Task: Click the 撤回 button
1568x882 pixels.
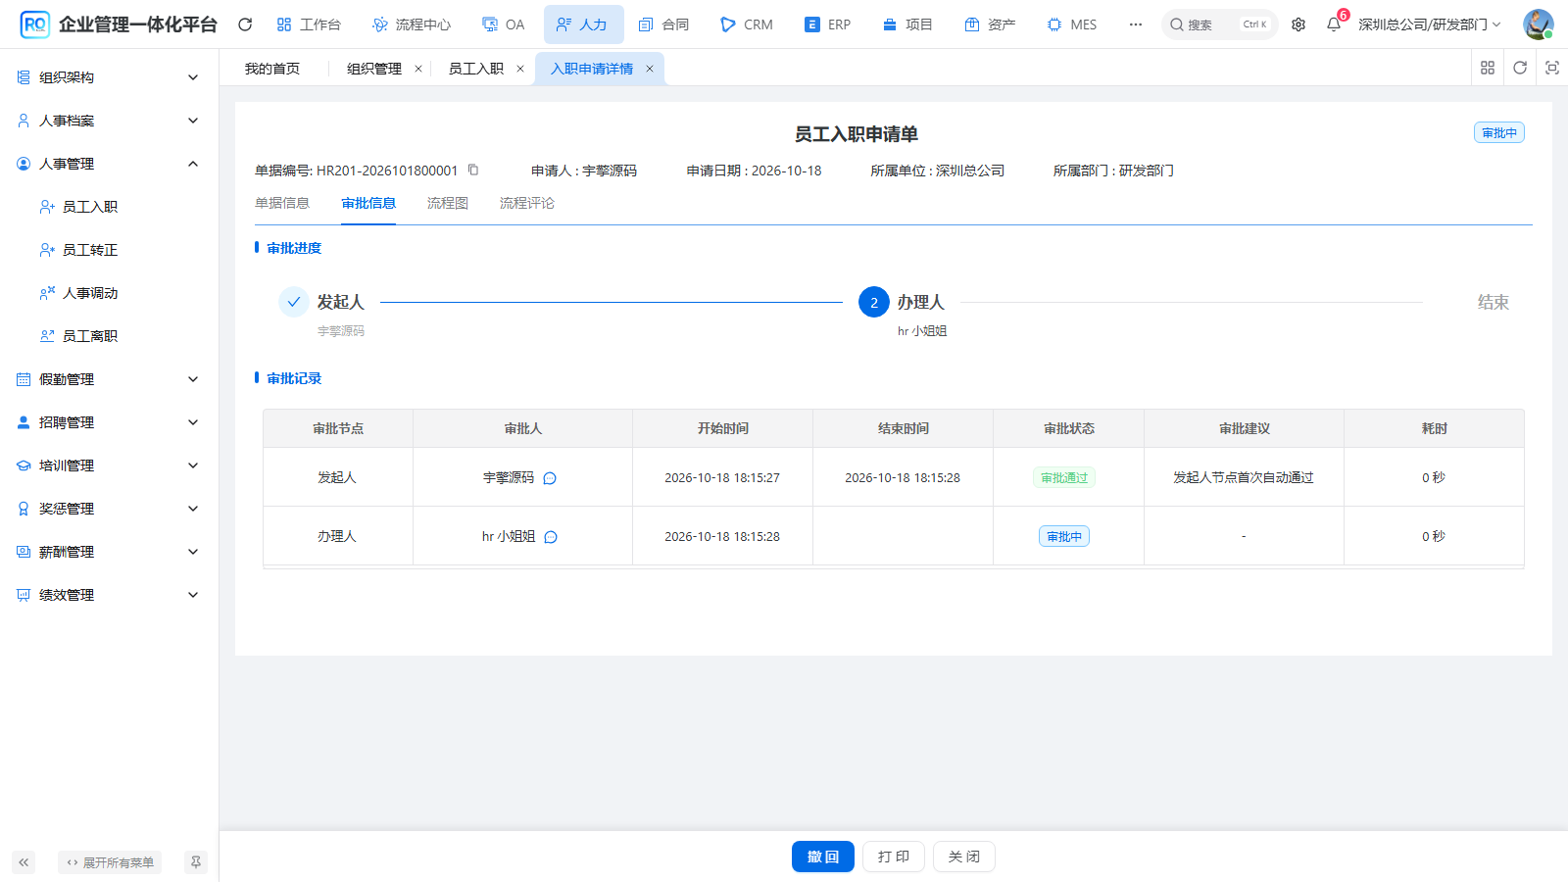Action: point(823,857)
